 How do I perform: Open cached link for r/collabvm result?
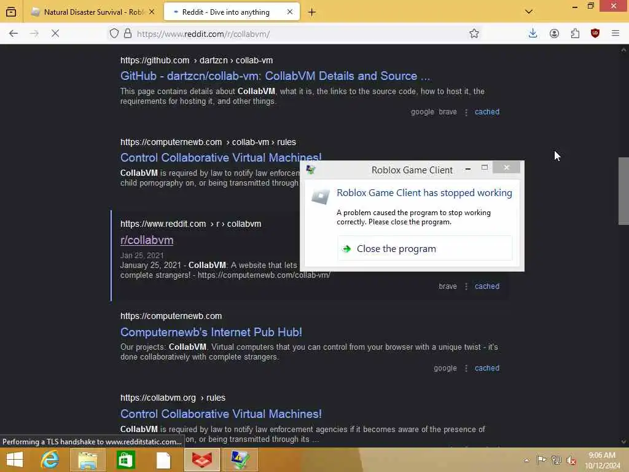pyautogui.click(x=487, y=286)
